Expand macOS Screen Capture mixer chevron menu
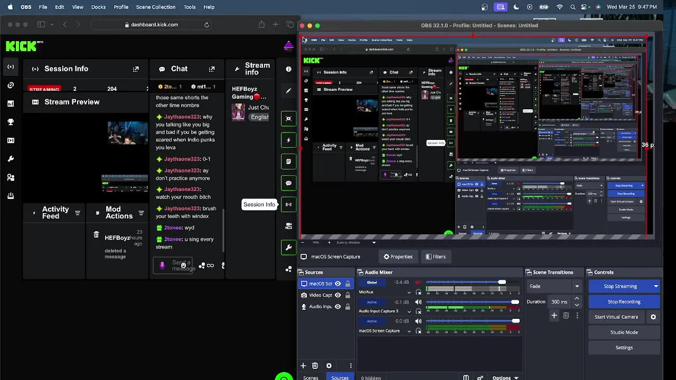Screen dimensions: 676x380 pyautogui.click(x=409, y=331)
